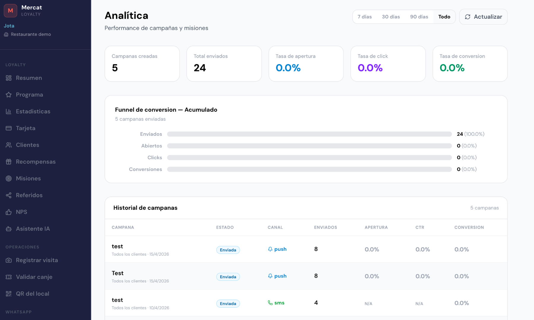Click the Registrar visita camera icon
The image size is (534, 320).
pyautogui.click(x=9, y=260)
